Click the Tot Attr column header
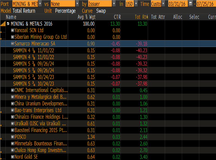Viewport: 216px width, 160px height. 158,17
